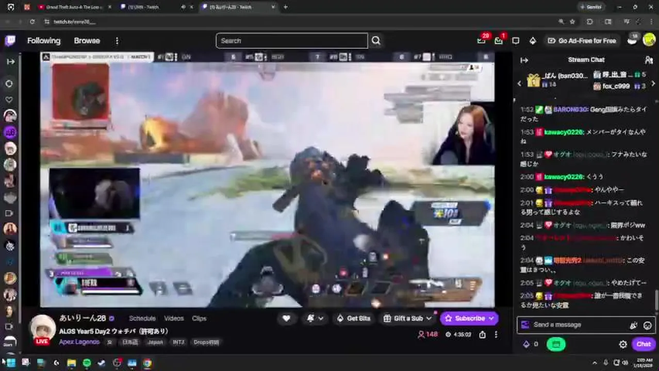The height and width of the screenshot is (371, 659).
Task: Click the chat scrollbar thumb
Action: click(656, 299)
